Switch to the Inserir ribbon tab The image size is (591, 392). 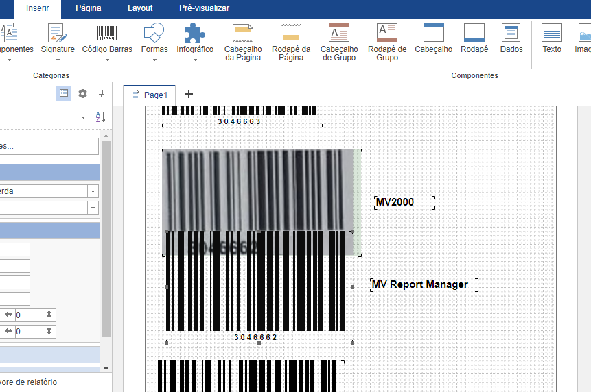pyautogui.click(x=37, y=8)
